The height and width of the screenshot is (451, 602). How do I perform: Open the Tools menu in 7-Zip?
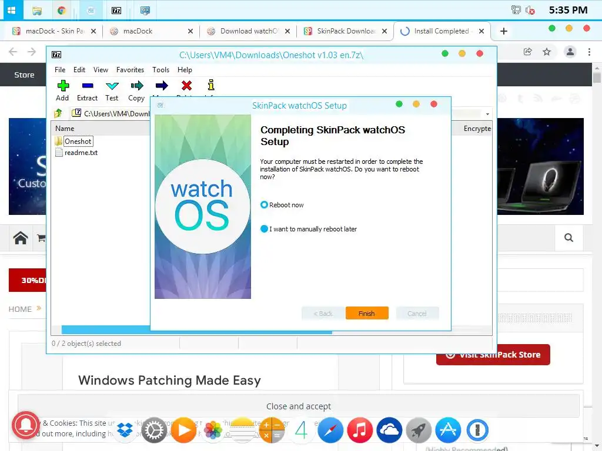click(x=160, y=70)
